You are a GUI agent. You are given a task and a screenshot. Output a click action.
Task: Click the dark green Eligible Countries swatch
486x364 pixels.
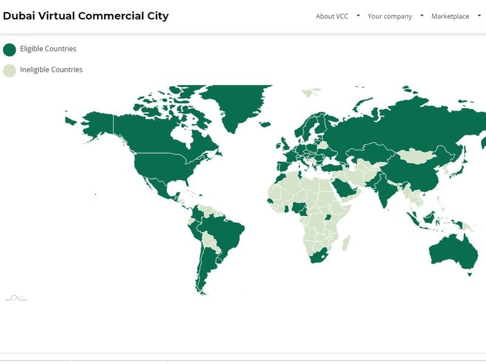pos(10,49)
